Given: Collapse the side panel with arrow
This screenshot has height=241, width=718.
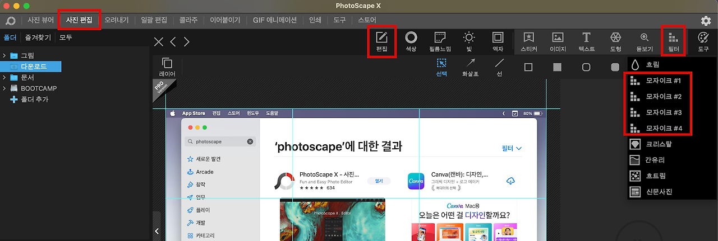Looking at the screenshot, I should [x=157, y=231].
